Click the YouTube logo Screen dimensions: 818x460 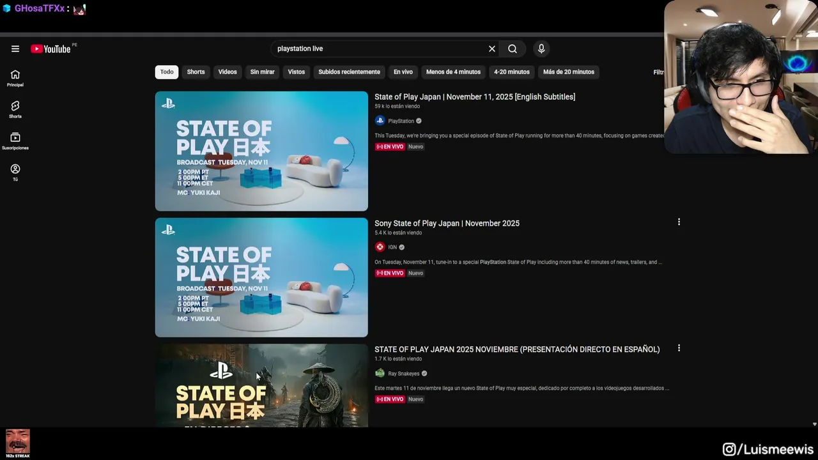pos(50,49)
